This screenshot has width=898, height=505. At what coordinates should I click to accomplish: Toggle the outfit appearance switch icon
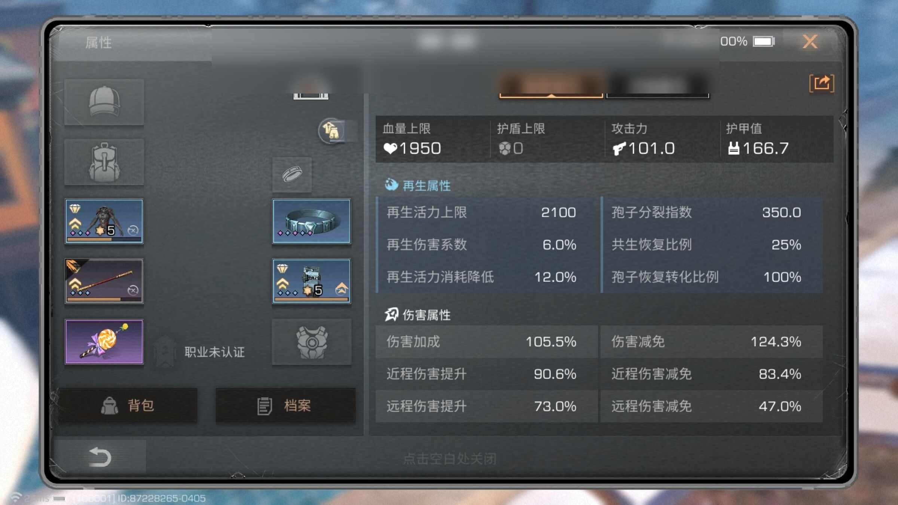pyautogui.click(x=331, y=131)
